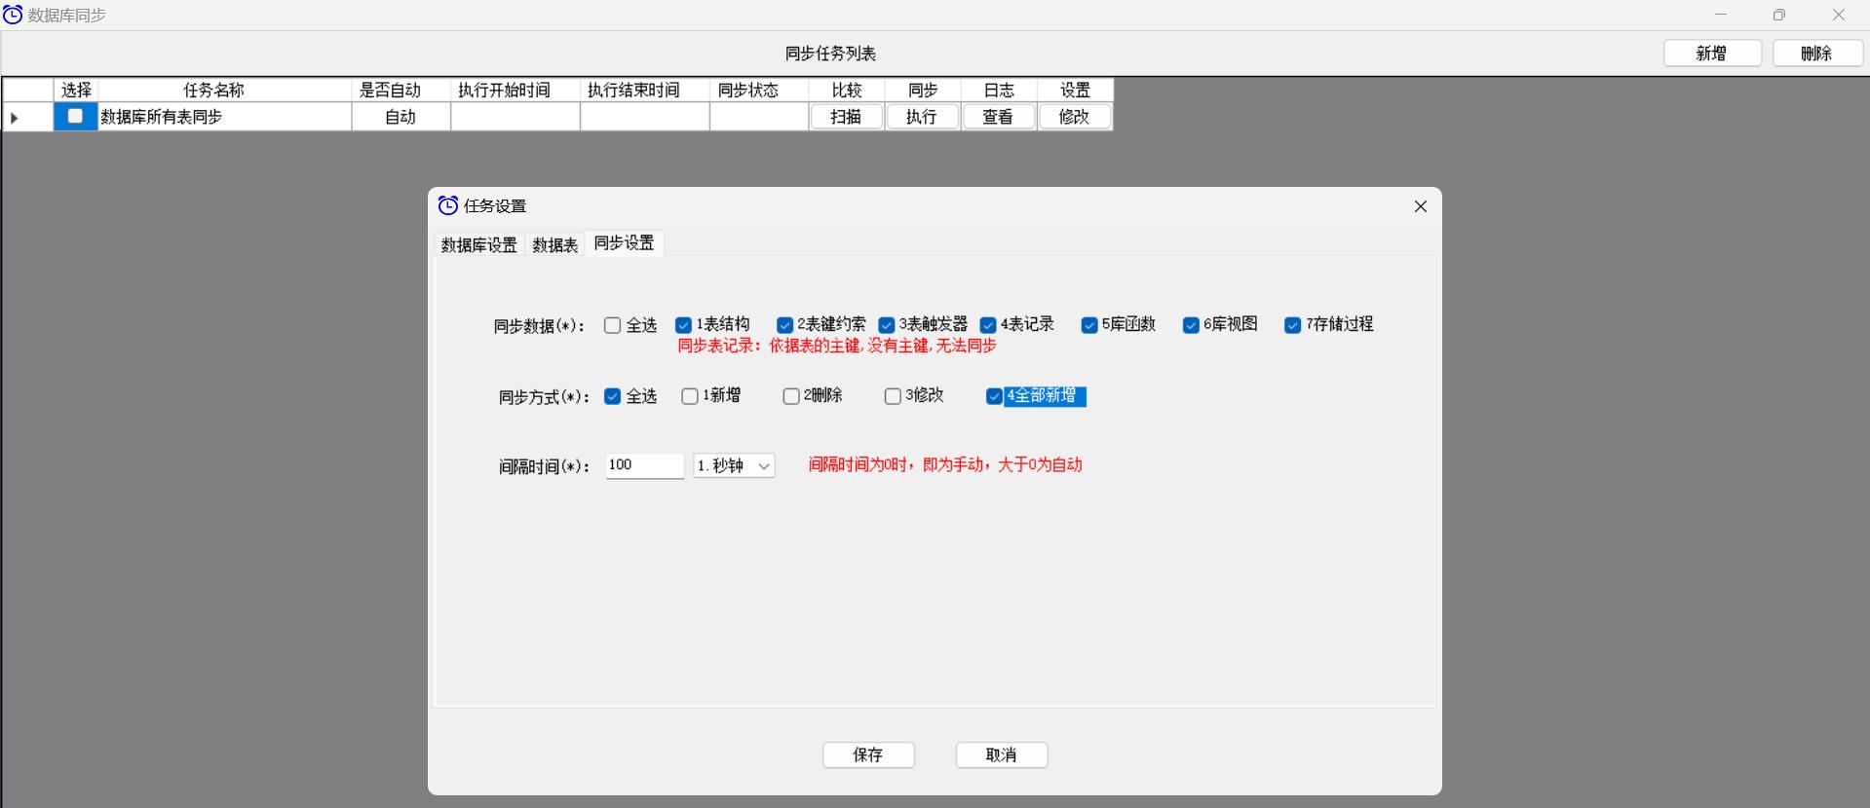The image size is (1870, 808).
Task: Uncheck the 5库函数 checkbox
Action: (x=1089, y=325)
